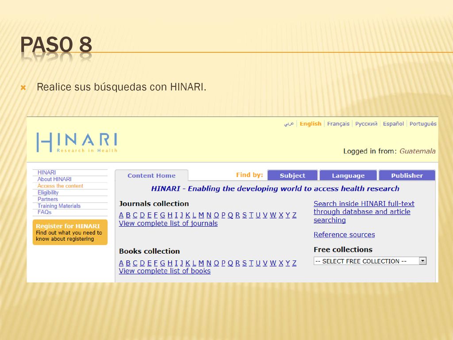Select letter A in Journals collection

click(121, 215)
